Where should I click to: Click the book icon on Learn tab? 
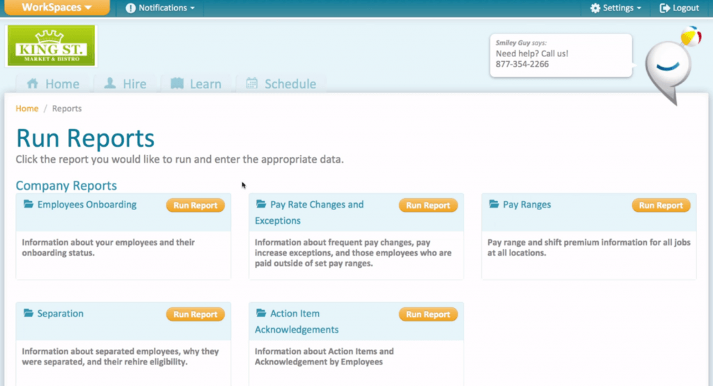[x=177, y=83]
